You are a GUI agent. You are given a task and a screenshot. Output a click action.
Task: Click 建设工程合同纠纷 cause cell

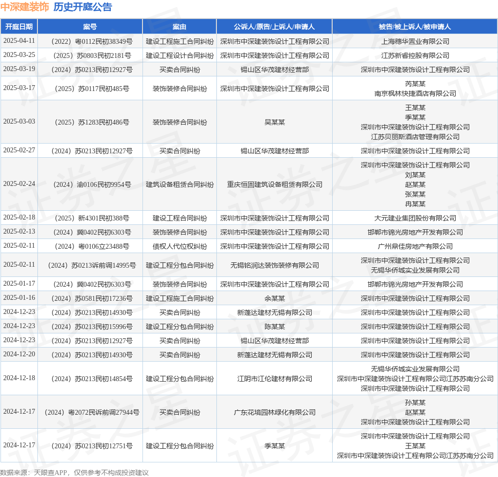[x=180, y=219]
